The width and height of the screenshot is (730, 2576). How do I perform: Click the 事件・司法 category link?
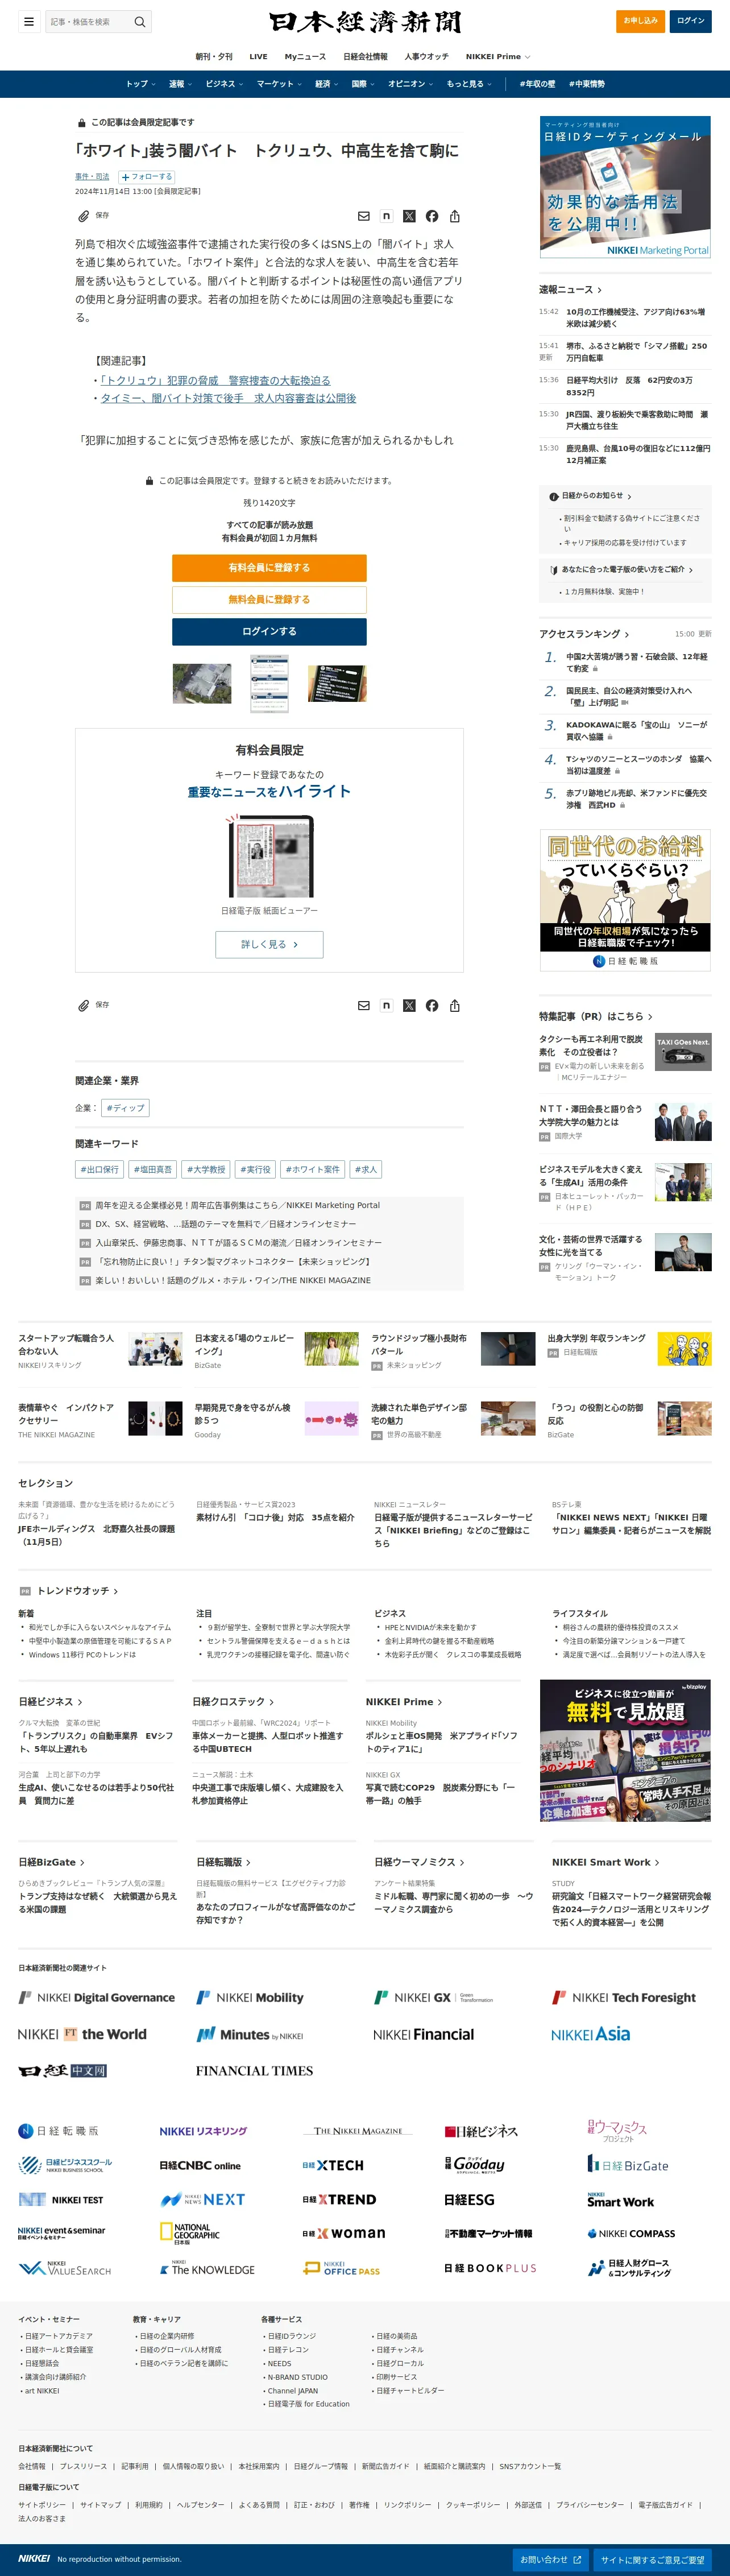92,176
